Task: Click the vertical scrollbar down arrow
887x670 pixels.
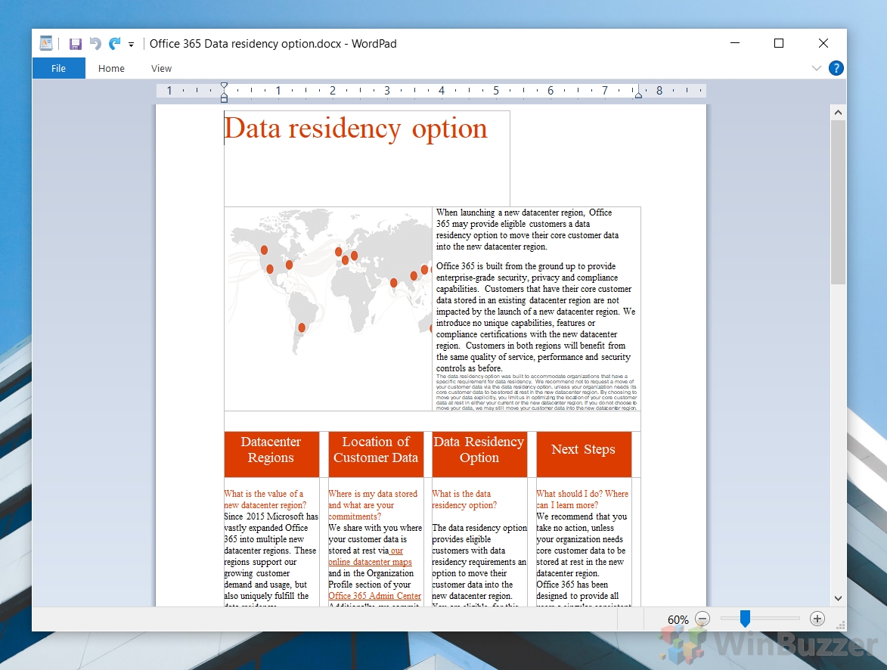Action: tap(838, 598)
